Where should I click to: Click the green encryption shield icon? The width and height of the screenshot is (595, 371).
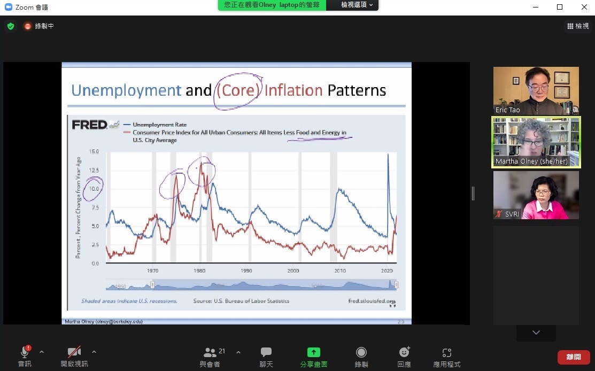(11, 26)
